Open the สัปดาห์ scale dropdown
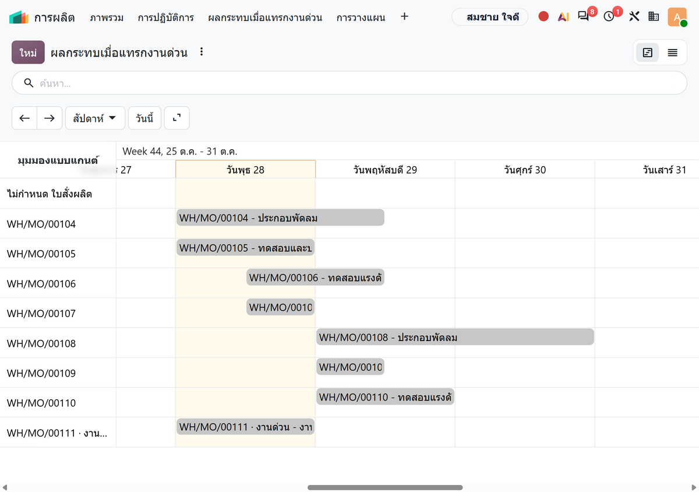Screen dimensions: 699x492 (x=95, y=118)
